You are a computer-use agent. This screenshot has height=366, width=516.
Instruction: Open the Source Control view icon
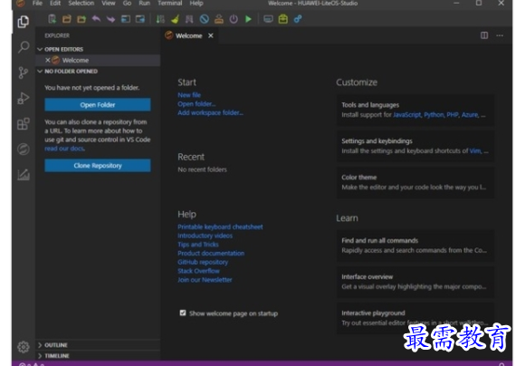point(23,72)
